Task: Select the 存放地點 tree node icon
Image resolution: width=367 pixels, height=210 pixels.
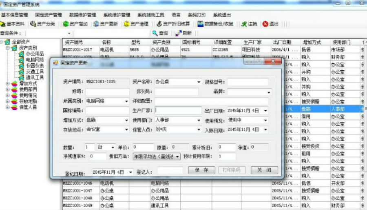Action: [14, 101]
